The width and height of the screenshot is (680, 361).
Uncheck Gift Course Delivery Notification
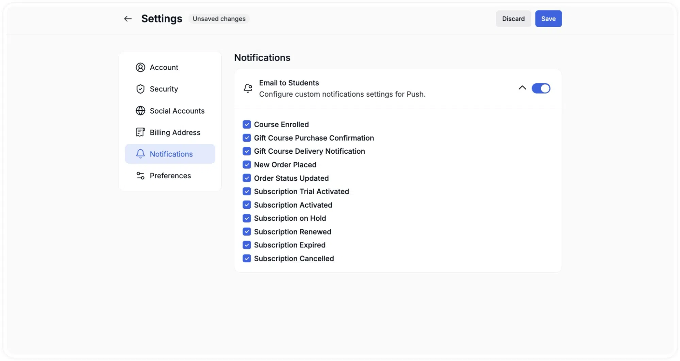(247, 151)
